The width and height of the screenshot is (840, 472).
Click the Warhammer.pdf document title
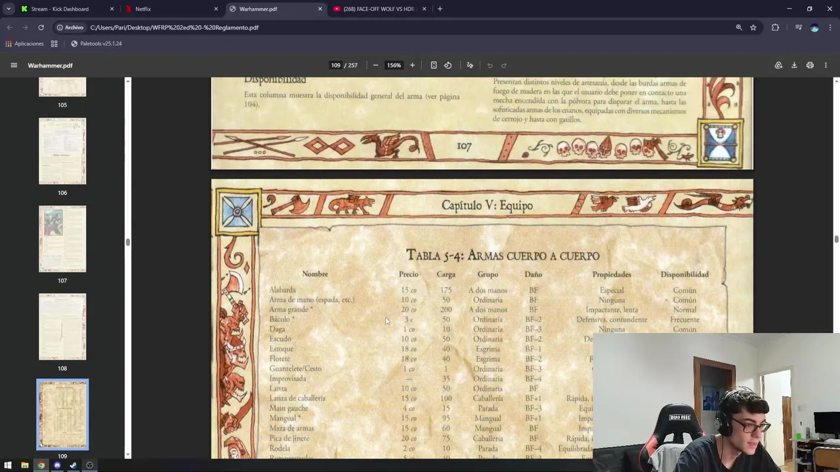pos(50,65)
